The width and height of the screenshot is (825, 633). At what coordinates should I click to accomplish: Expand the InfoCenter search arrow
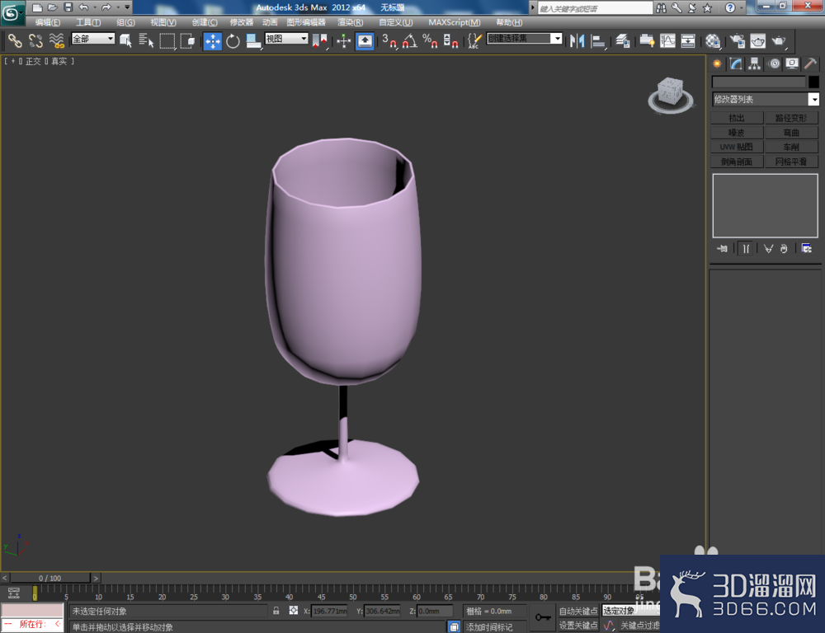(x=532, y=8)
